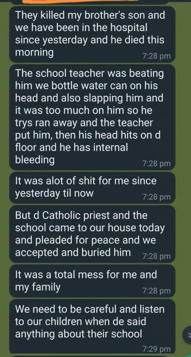This screenshot has width=191, height=357.
Task: Tap the green button peeking at bottom-right corner
Action: (189, 355)
